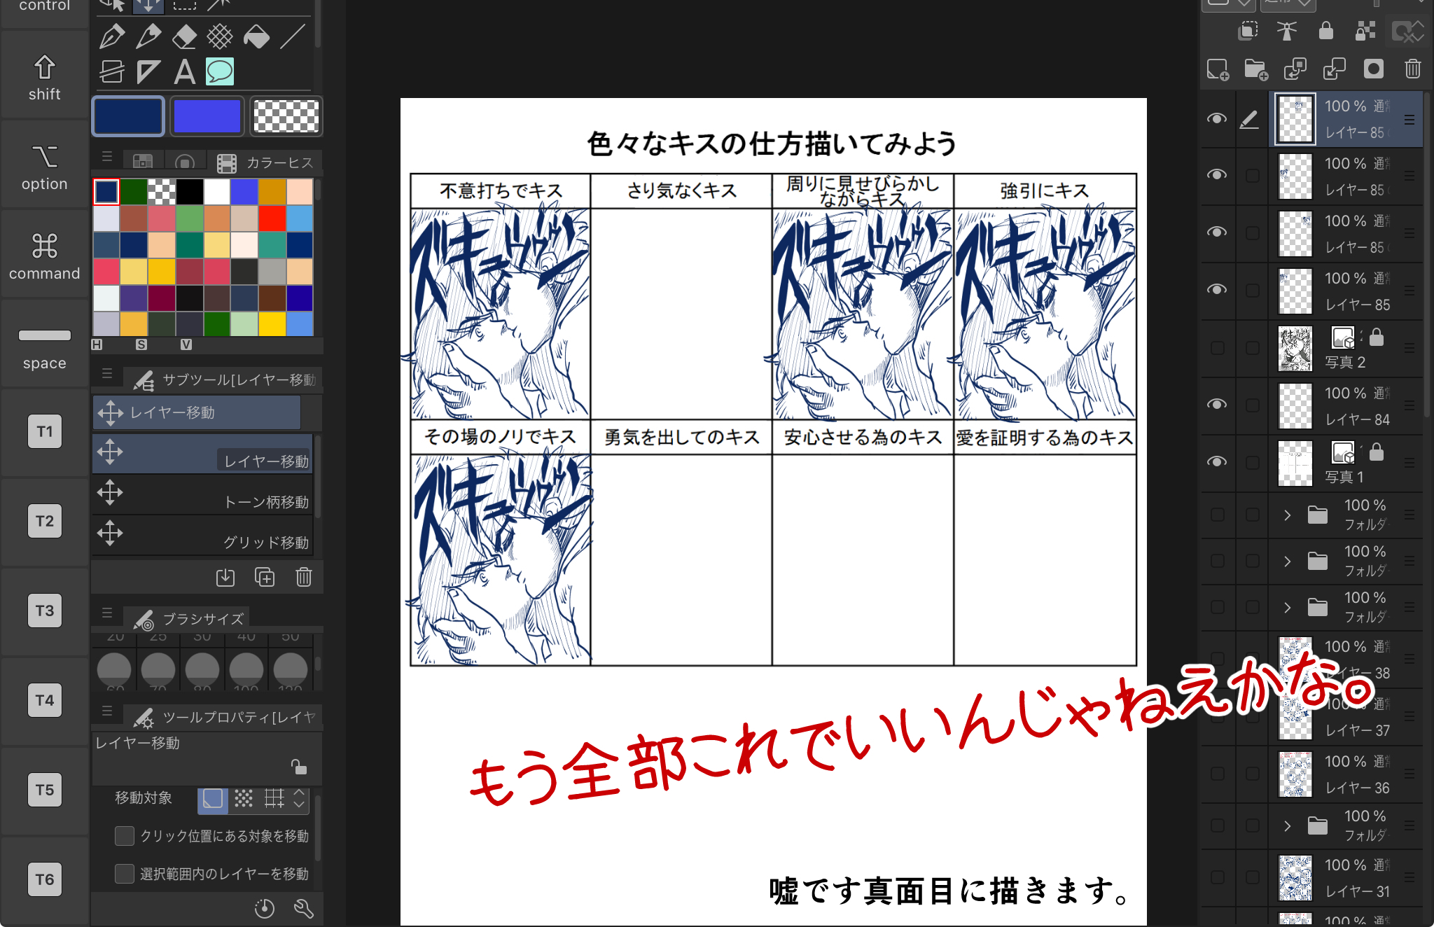Select the Fill bucket tool
1434x927 pixels.
click(x=256, y=36)
